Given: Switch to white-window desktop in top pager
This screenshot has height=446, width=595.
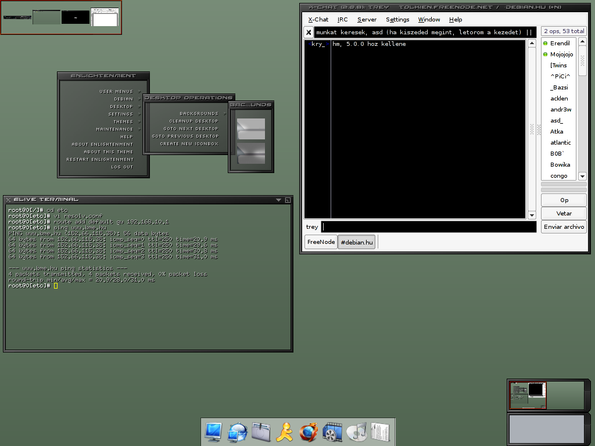Looking at the screenshot, I should pyautogui.click(x=105, y=17).
